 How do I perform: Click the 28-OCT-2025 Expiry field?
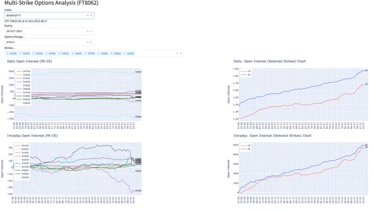[x=49, y=31]
